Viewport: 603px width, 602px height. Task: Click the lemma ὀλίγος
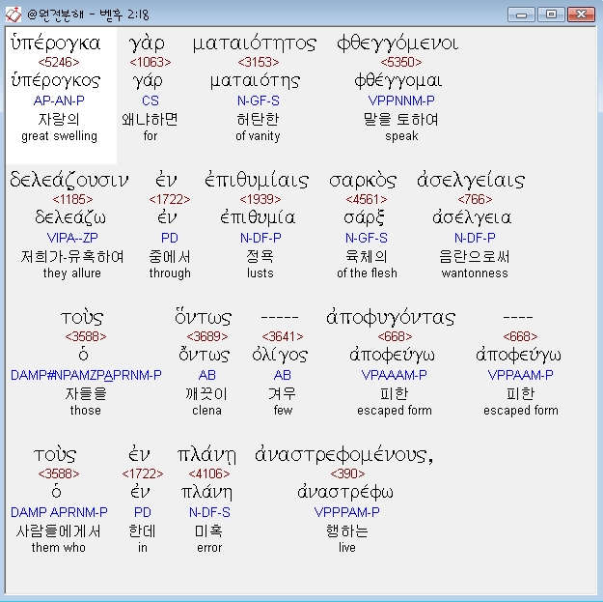280,355
